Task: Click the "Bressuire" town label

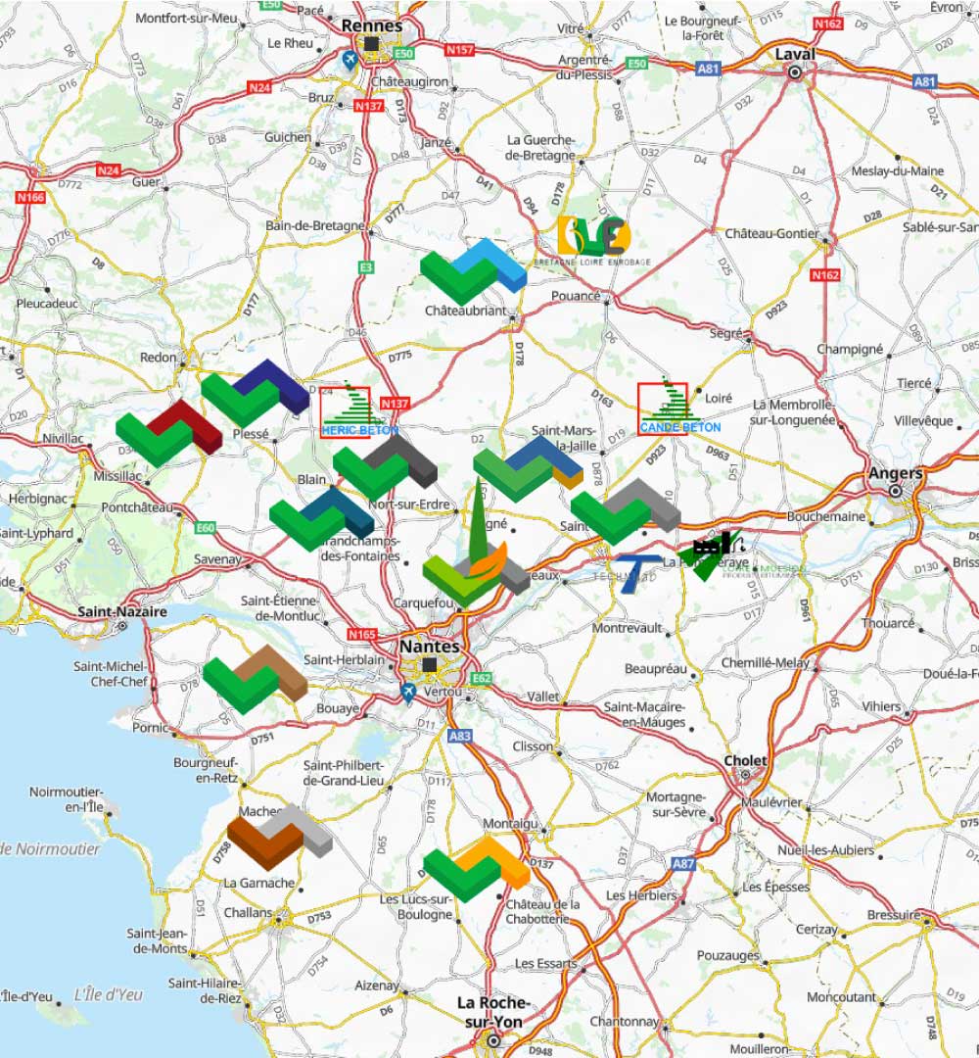Action: pyautogui.click(x=894, y=915)
